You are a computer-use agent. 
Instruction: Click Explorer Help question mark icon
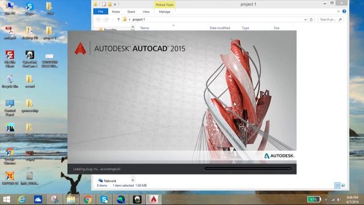[x=344, y=11]
